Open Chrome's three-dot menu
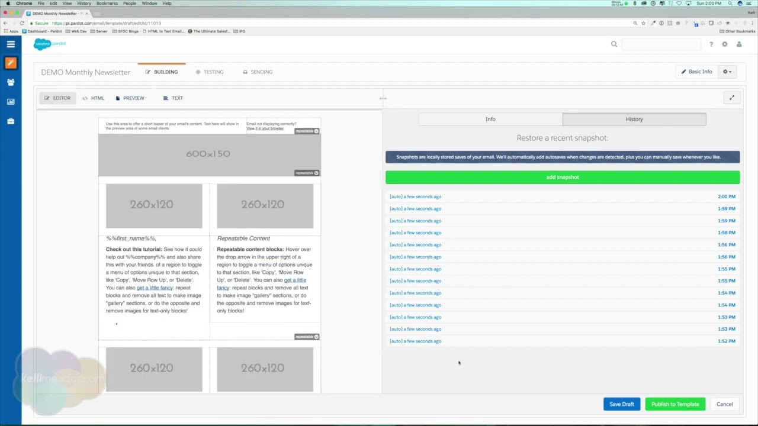758x426 pixels. click(x=753, y=23)
